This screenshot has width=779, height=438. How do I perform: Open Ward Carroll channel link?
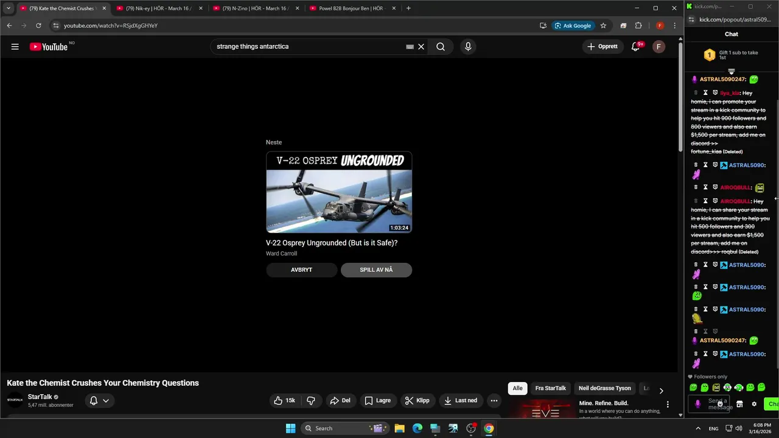coord(281,254)
